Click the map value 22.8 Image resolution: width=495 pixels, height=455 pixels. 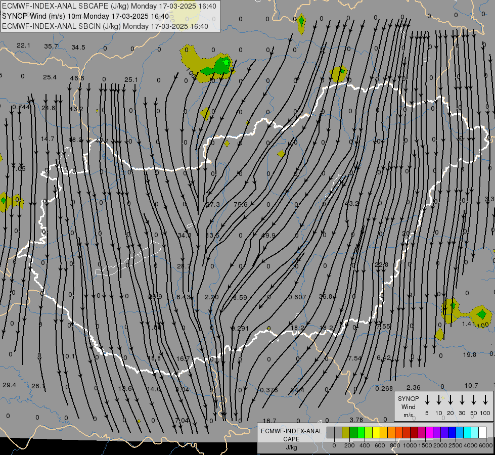click(381, 264)
